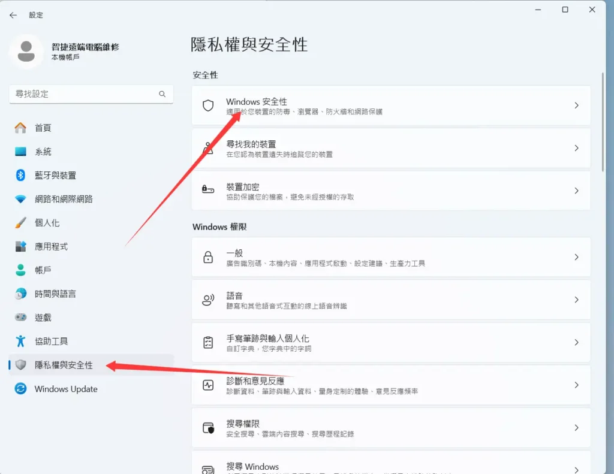The width and height of the screenshot is (614, 474).
Task: Select 系統 in the sidebar
Action: [91, 152]
